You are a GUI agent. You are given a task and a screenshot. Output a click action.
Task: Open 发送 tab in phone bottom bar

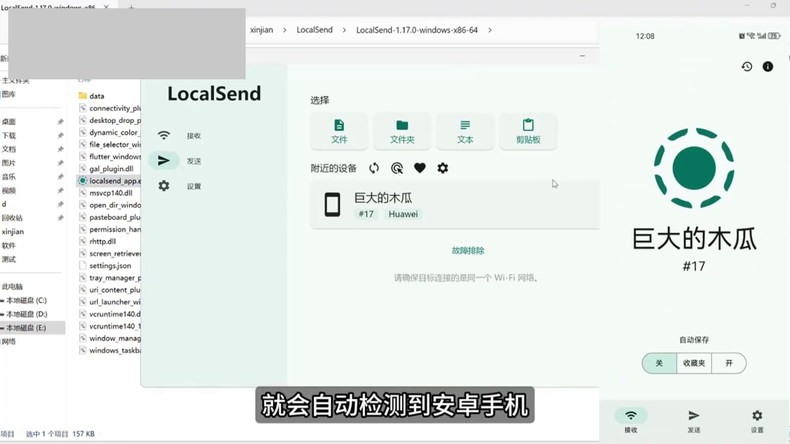click(x=694, y=421)
